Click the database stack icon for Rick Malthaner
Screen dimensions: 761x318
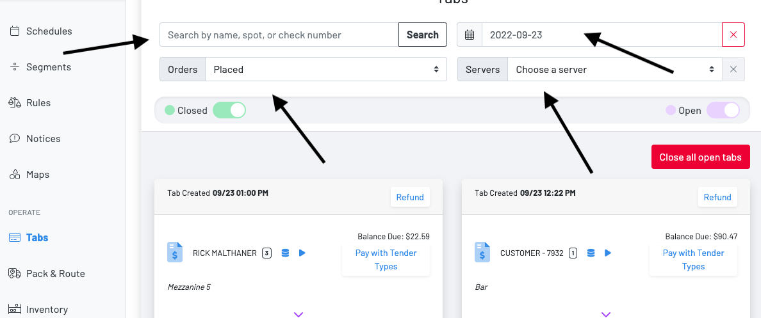(285, 253)
